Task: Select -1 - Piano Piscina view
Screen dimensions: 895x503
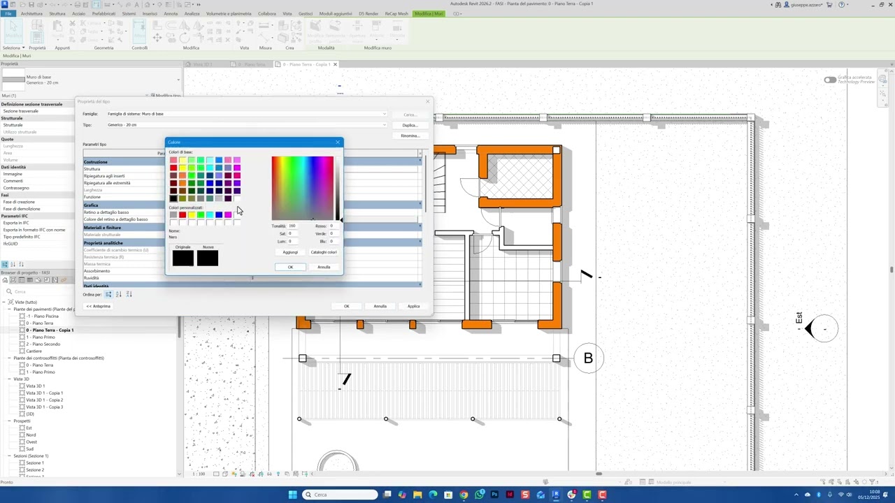Action: point(43,316)
